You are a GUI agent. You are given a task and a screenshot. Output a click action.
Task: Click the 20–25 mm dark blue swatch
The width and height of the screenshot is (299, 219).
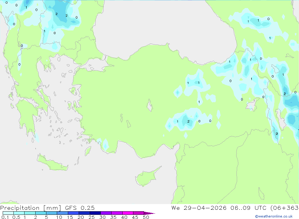coord(84,213)
